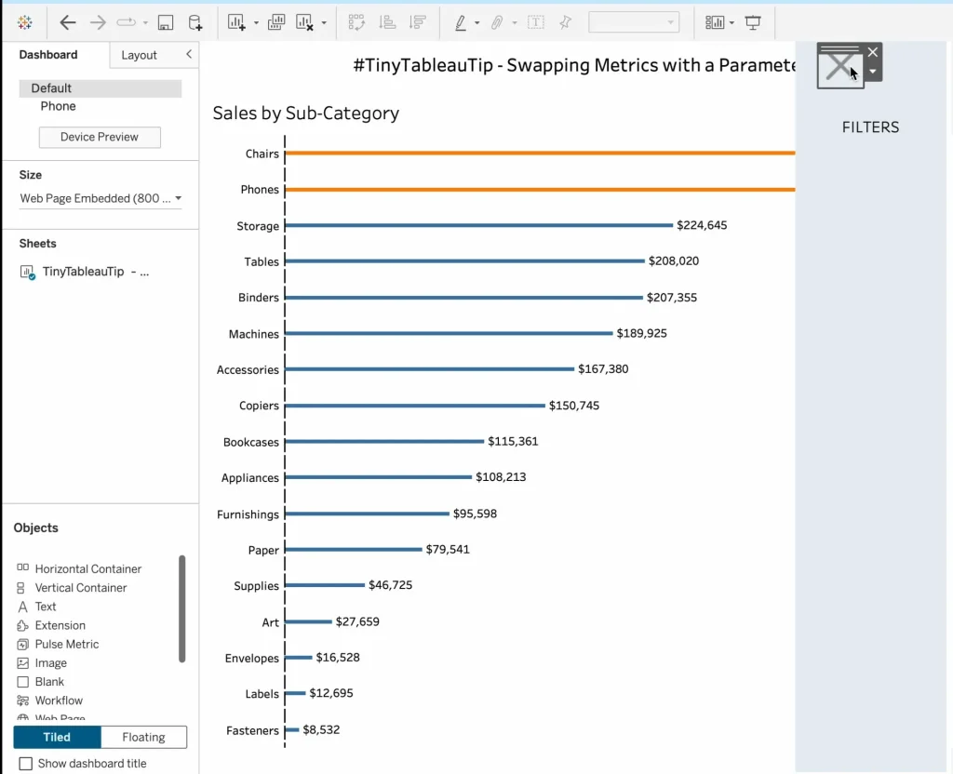Image resolution: width=953 pixels, height=774 pixels.
Task: Sort the view ascending using the toolbar icon
Action: point(387,20)
